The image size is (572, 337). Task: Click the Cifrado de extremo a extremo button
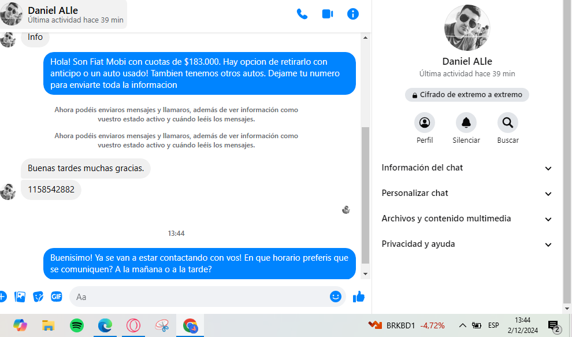pyautogui.click(x=467, y=95)
